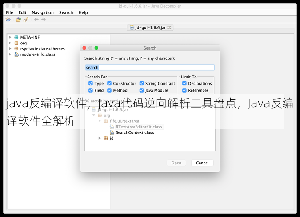Expand the jd node in search results

(x=100, y=138)
